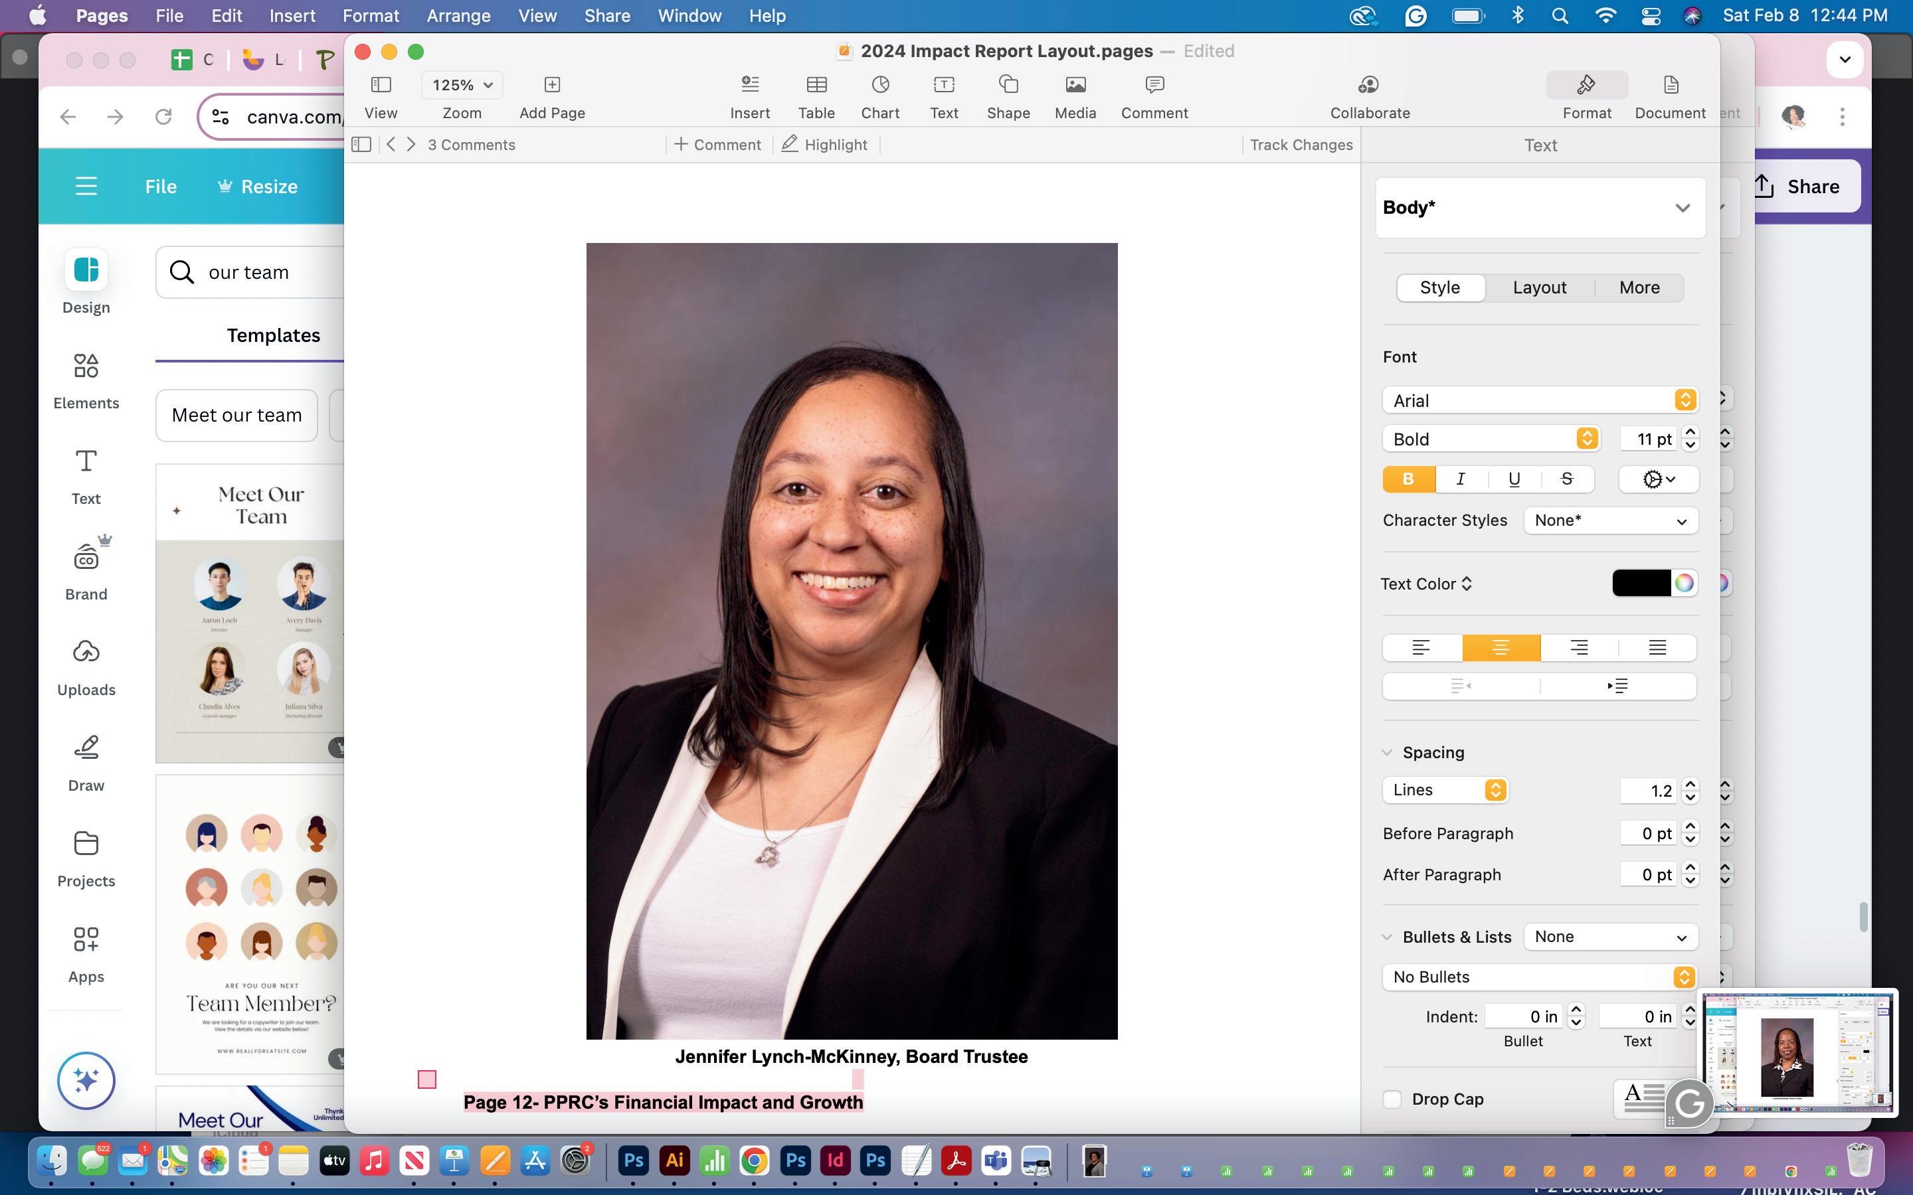Switch to the Layout tab
The image size is (1913, 1195).
[x=1539, y=287]
